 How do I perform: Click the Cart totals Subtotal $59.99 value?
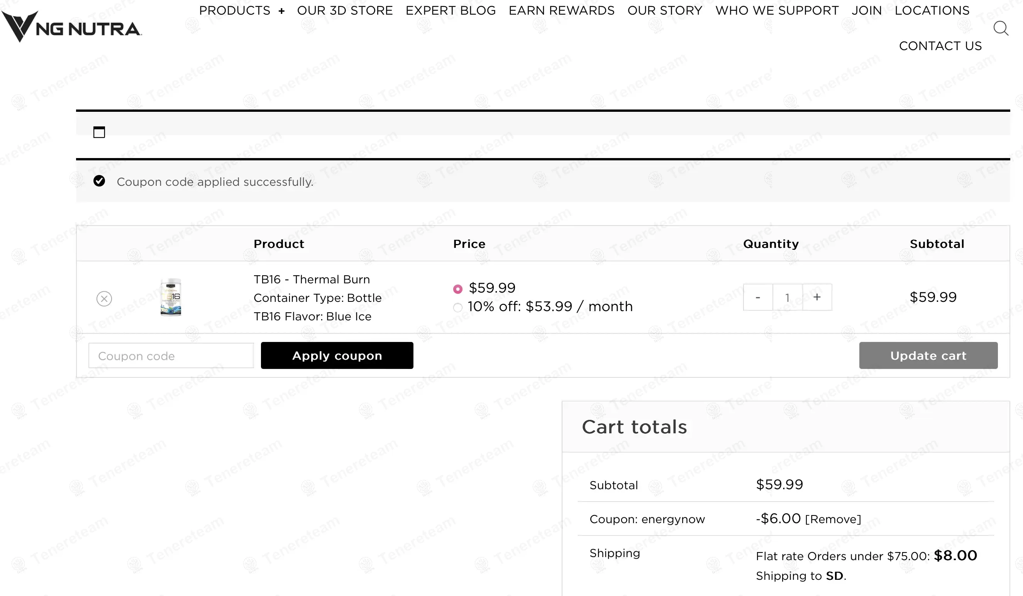(779, 485)
